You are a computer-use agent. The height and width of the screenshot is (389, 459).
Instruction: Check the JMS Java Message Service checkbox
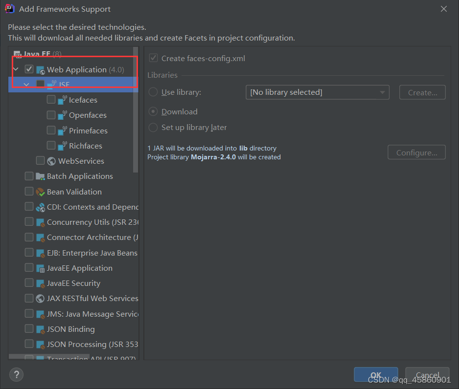(x=29, y=313)
